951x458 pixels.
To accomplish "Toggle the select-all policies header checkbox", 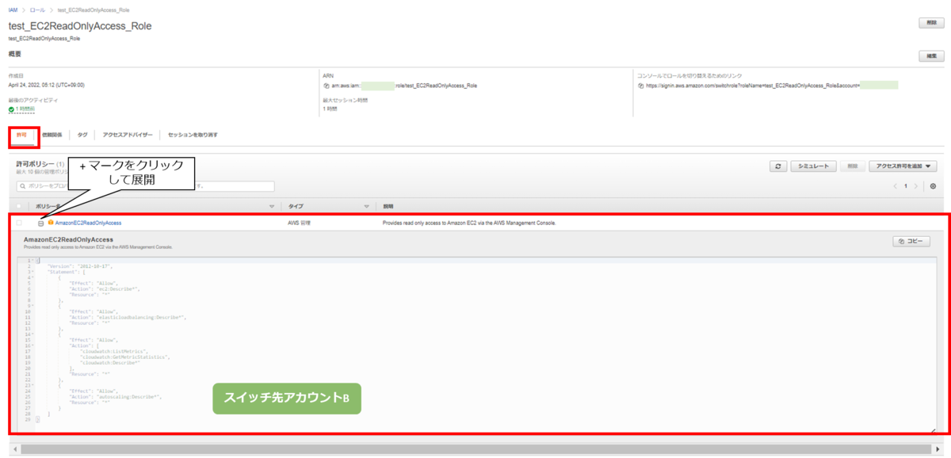I will pyautogui.click(x=19, y=206).
